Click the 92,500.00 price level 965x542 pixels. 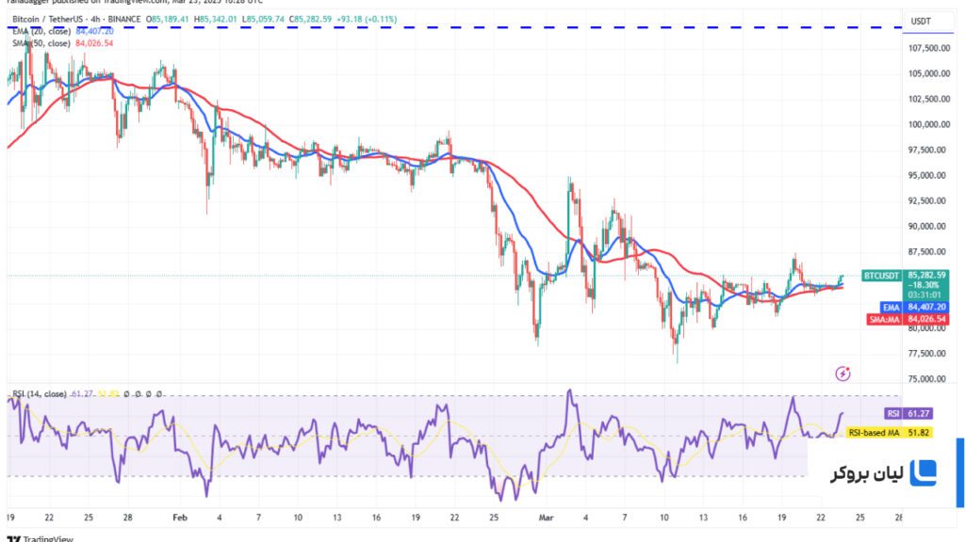pyautogui.click(x=929, y=201)
